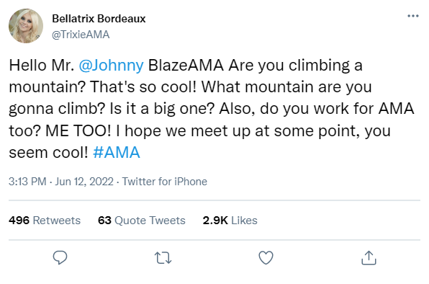Follow the @Johnny mention link

(x=111, y=66)
